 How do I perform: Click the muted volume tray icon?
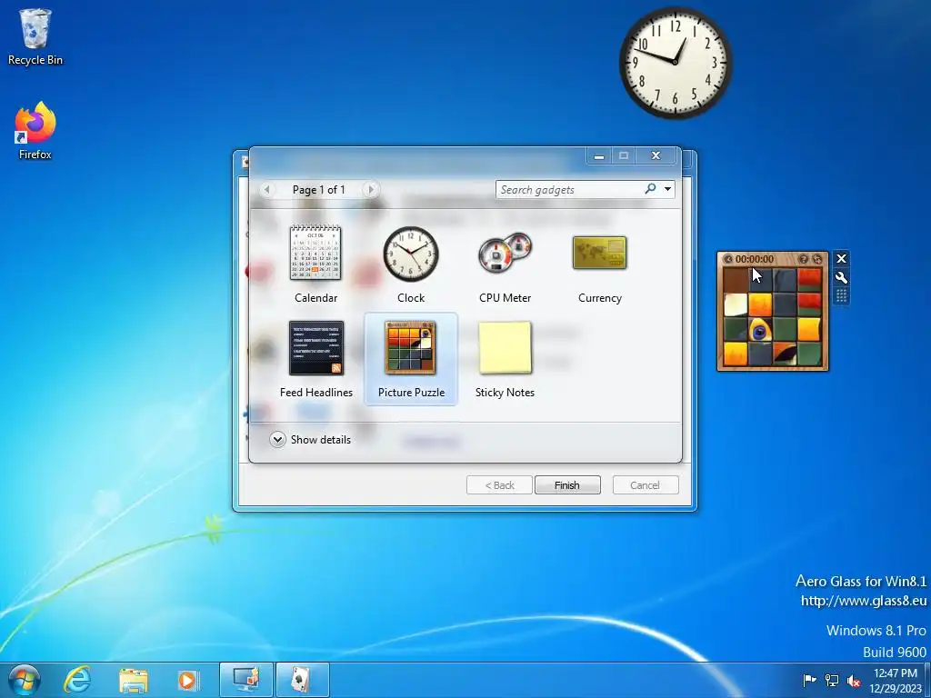[854, 681]
